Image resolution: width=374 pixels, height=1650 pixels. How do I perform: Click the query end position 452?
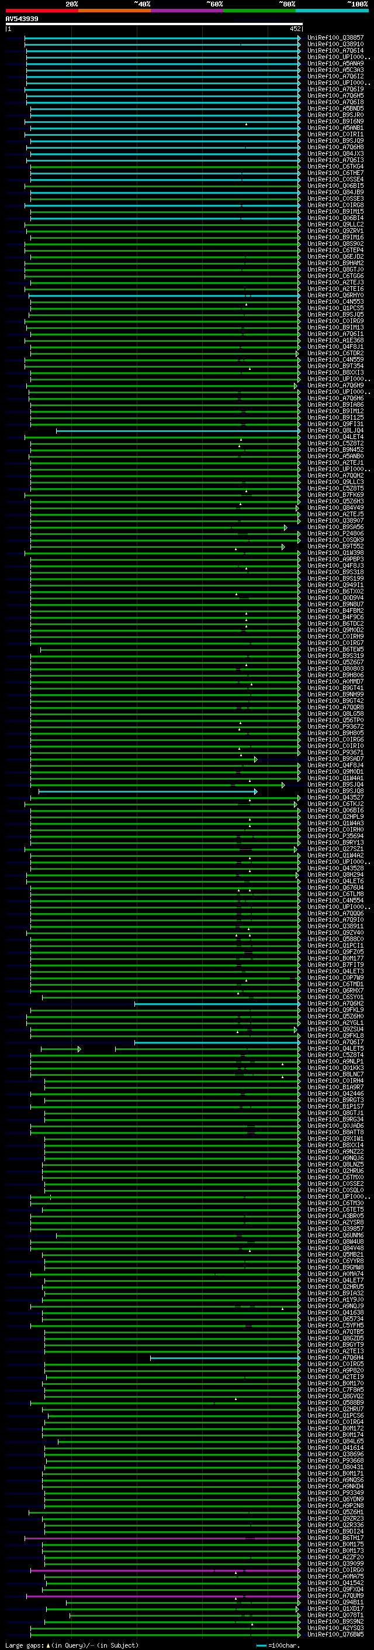point(295,29)
